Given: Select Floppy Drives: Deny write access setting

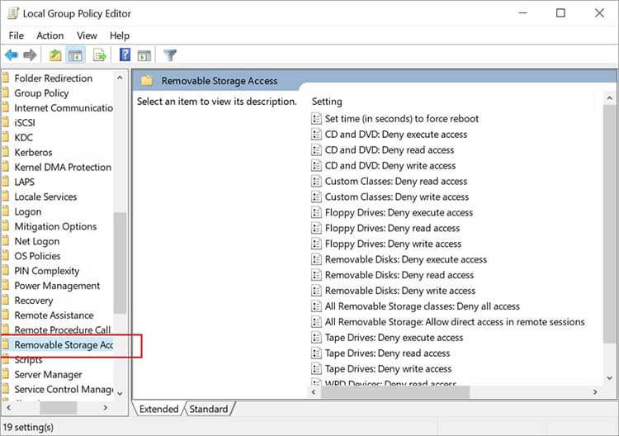Looking at the screenshot, I should pyautogui.click(x=393, y=244).
